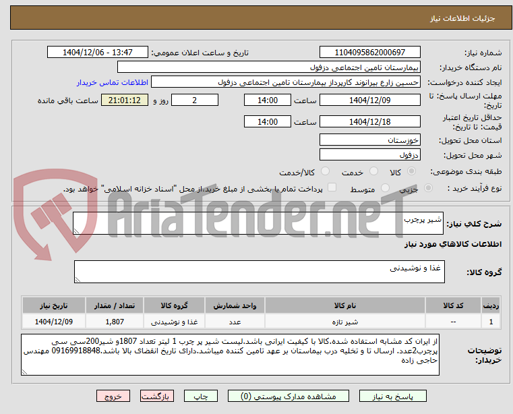513x414 pixels.
Task: Click the نام دستگاه خریدار field
Action: 268,67
